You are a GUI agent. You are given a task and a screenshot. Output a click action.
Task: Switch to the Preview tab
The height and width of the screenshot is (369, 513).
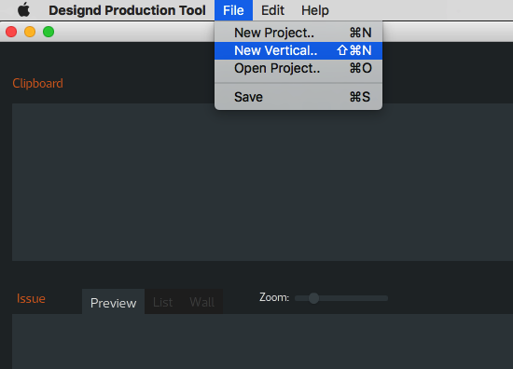click(x=113, y=302)
